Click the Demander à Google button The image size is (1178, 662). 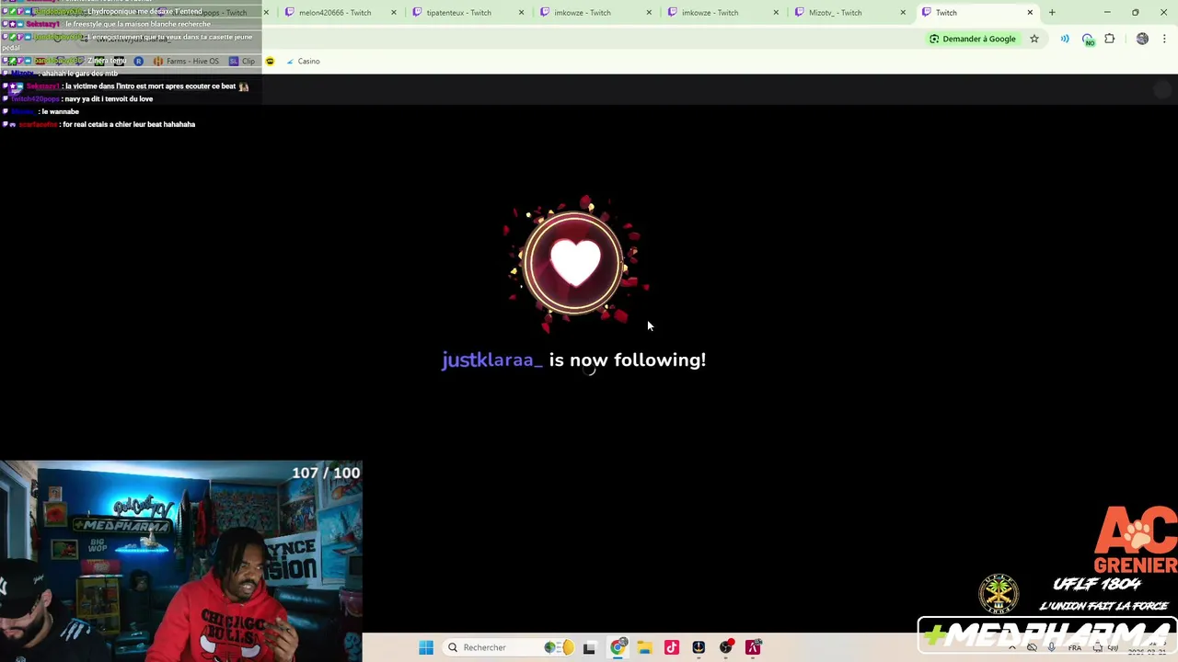[x=972, y=39]
